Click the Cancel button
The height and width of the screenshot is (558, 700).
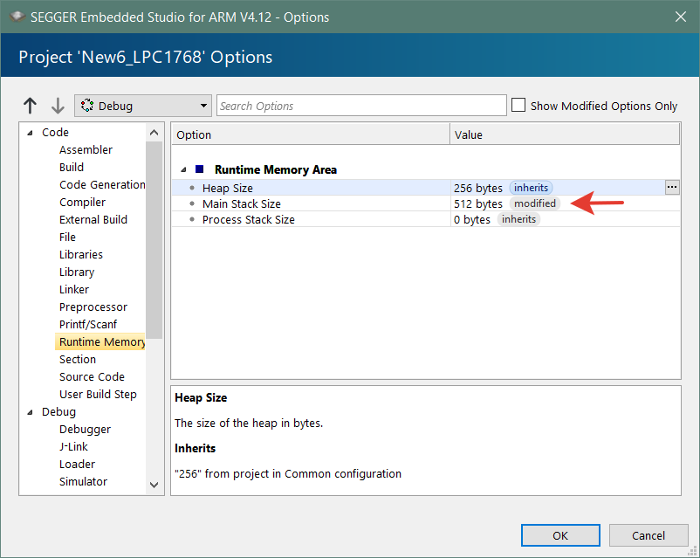point(649,535)
